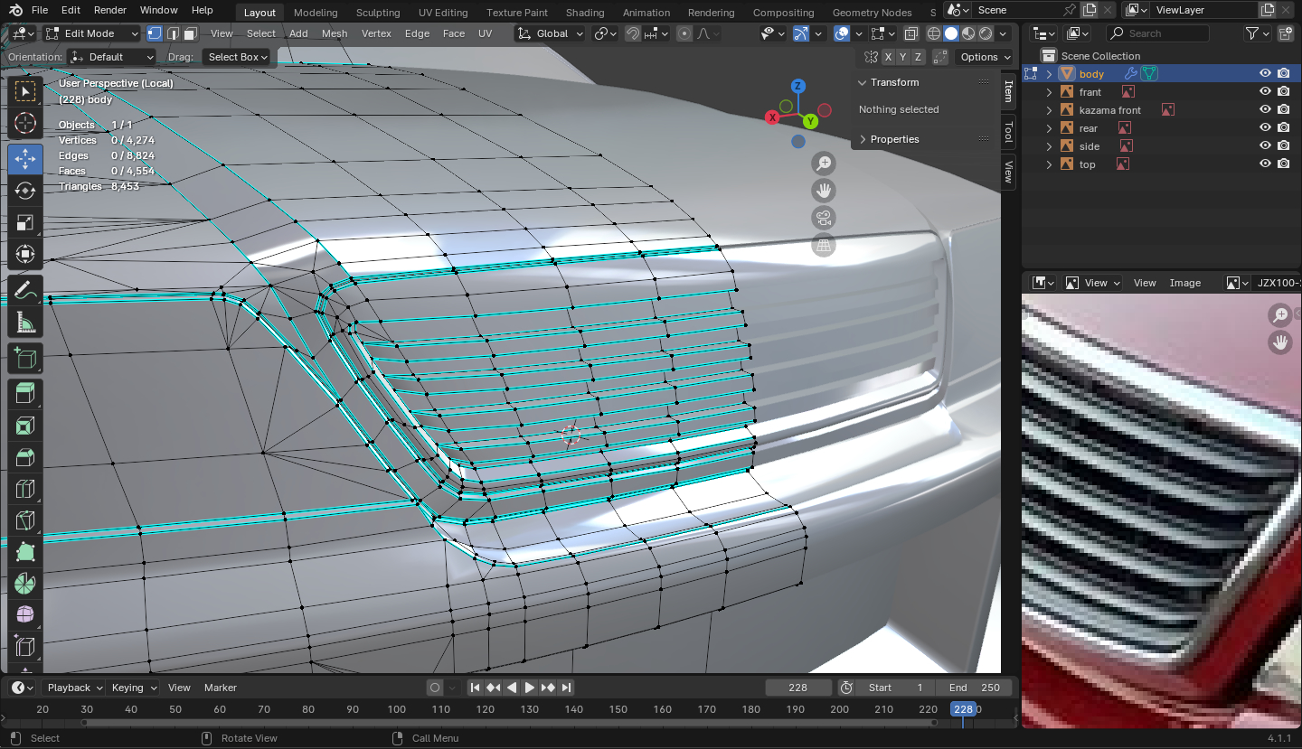Click the viewport zoom magnifier icon

pyautogui.click(x=823, y=164)
